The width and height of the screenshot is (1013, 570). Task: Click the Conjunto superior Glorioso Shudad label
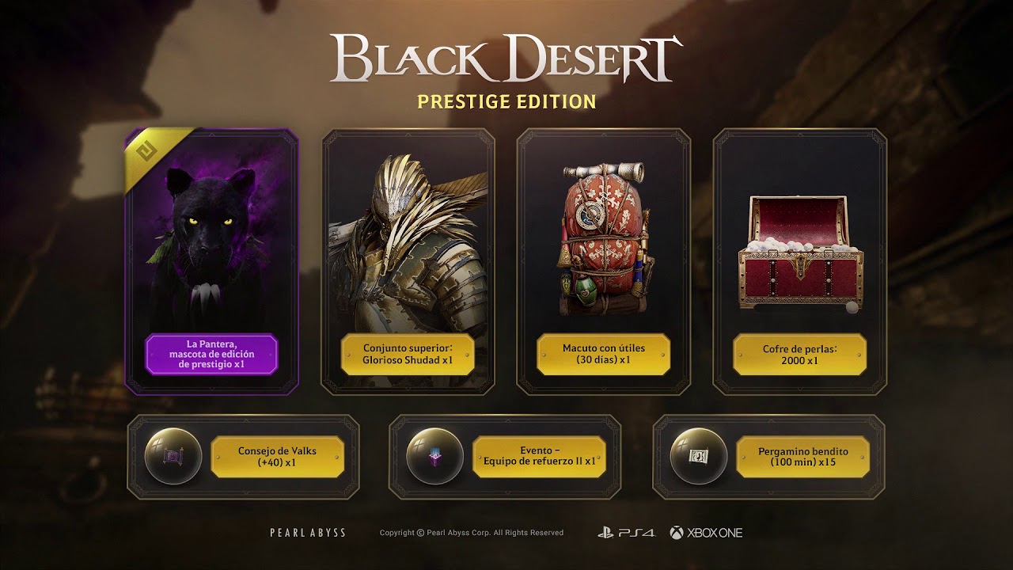(408, 354)
